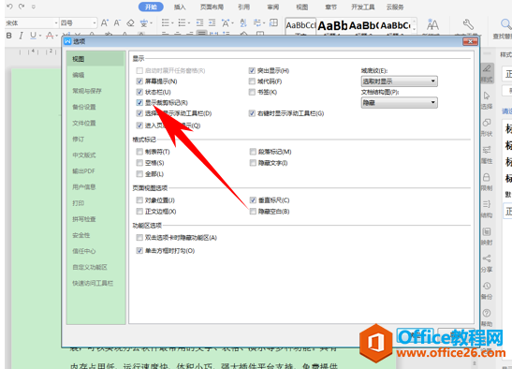The image size is (512, 369).
Task: Toggle 垂直标尺(C) checkbox
Action: (253, 200)
